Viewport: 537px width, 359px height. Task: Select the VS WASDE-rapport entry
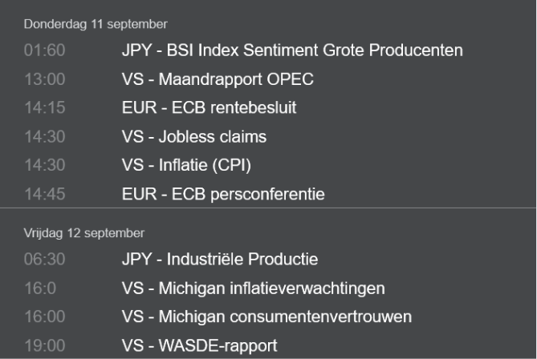tap(199, 345)
